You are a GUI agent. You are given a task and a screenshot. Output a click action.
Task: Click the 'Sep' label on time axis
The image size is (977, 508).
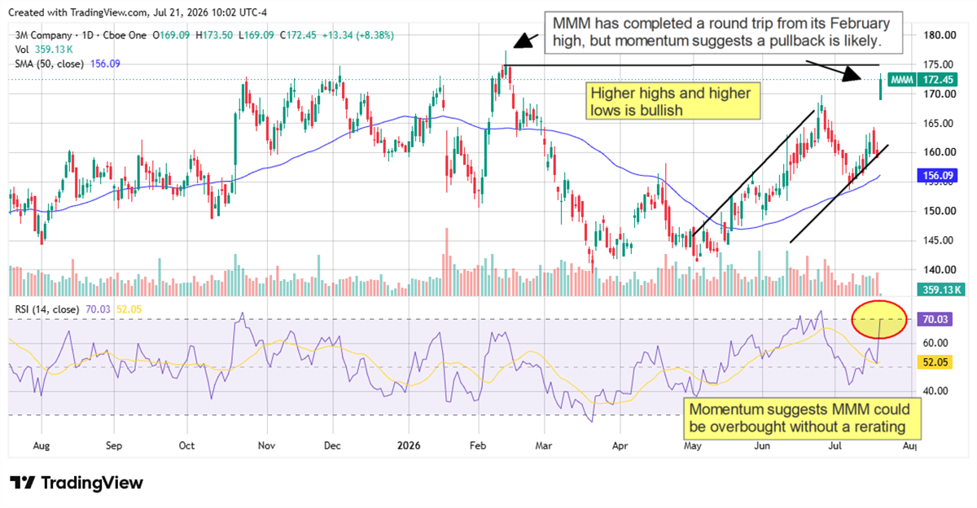(x=114, y=446)
